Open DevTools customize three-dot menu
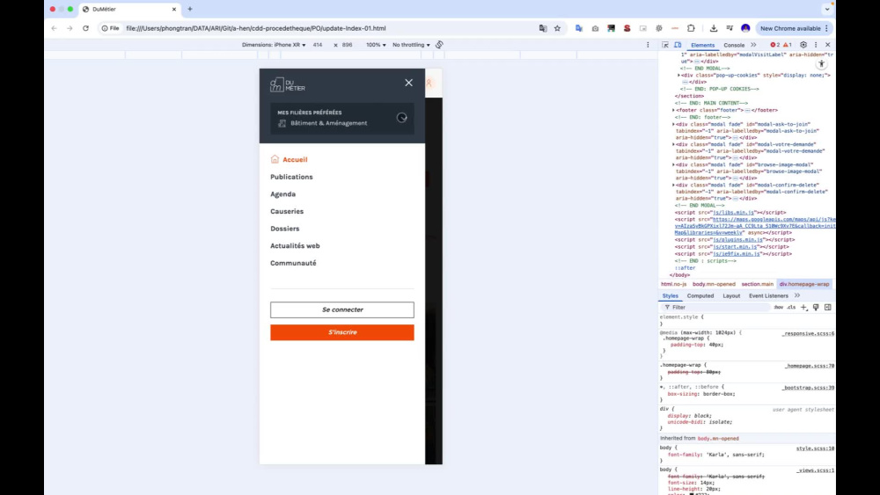 816,45
